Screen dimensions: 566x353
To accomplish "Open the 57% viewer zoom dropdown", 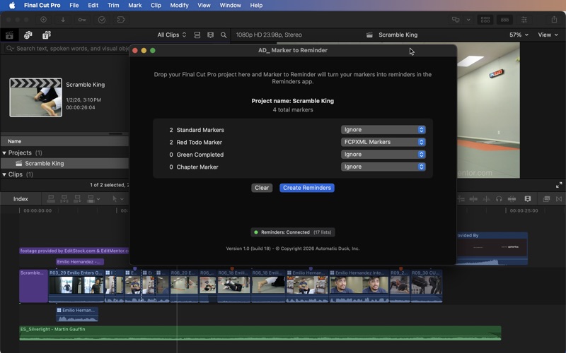I will tap(519, 35).
